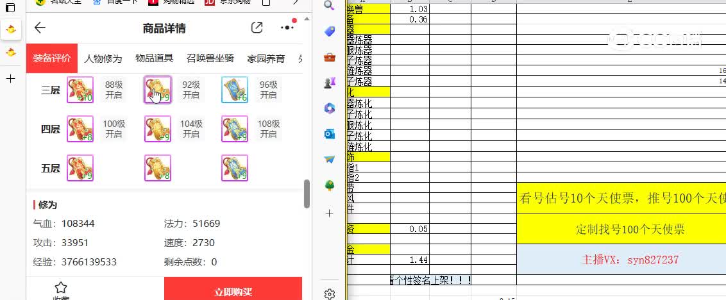Select spreadsheet cell containing 0.36
Image resolution: width=726 pixels, height=300 pixels.
410,19
